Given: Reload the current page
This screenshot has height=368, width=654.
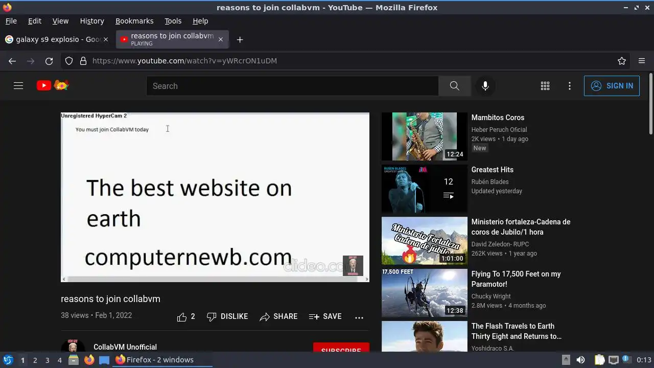Looking at the screenshot, I should point(49,61).
